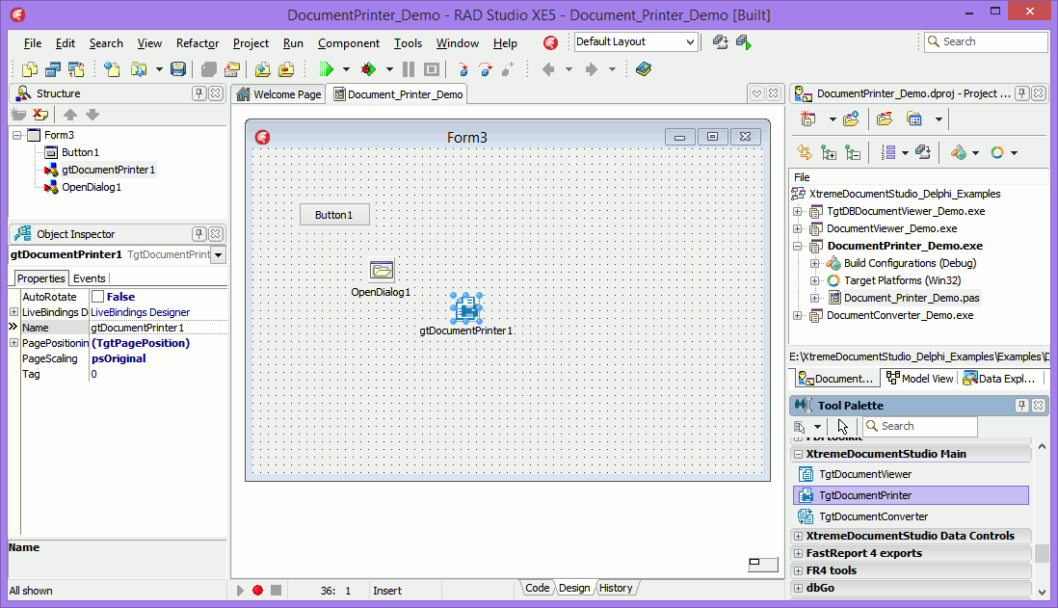Screen dimensions: 1058x608
Task: Toggle the AutoRotate property checkbox
Action: (x=95, y=296)
